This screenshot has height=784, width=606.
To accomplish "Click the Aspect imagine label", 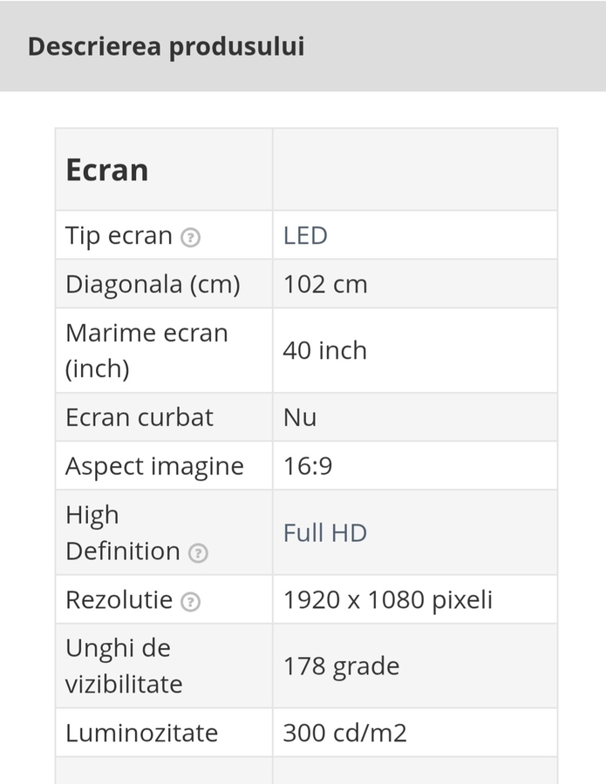I will pyautogui.click(x=154, y=466).
